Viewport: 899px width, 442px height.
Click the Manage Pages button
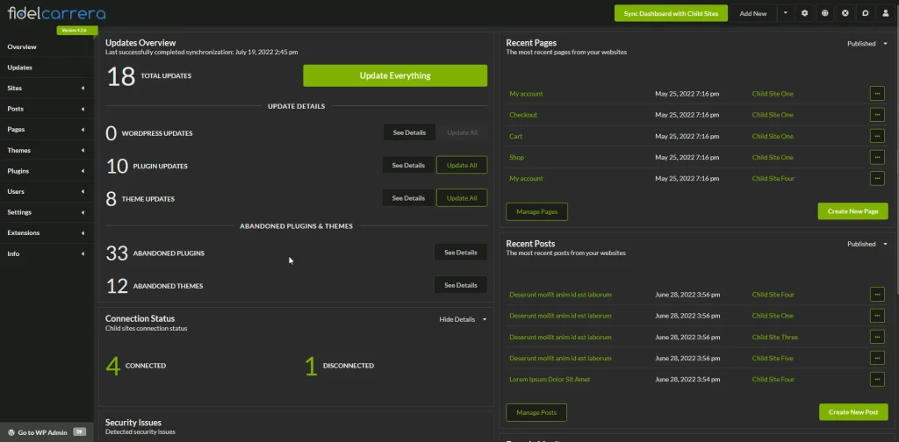coord(536,212)
